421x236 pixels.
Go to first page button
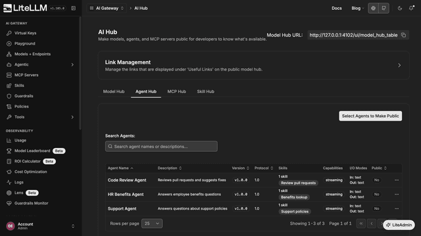coord(361,224)
